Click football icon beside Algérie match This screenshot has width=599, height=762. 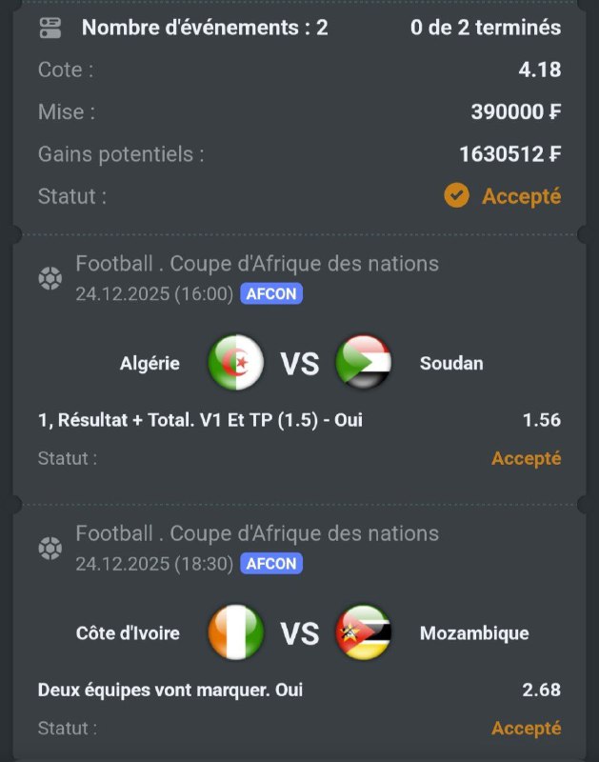pos(50,278)
